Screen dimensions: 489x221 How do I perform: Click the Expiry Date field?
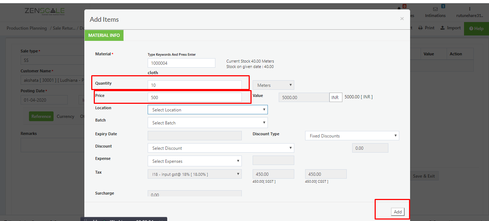(195, 136)
